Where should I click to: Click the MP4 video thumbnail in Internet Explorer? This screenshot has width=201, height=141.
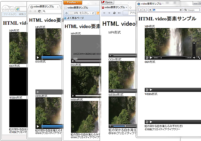18,48
